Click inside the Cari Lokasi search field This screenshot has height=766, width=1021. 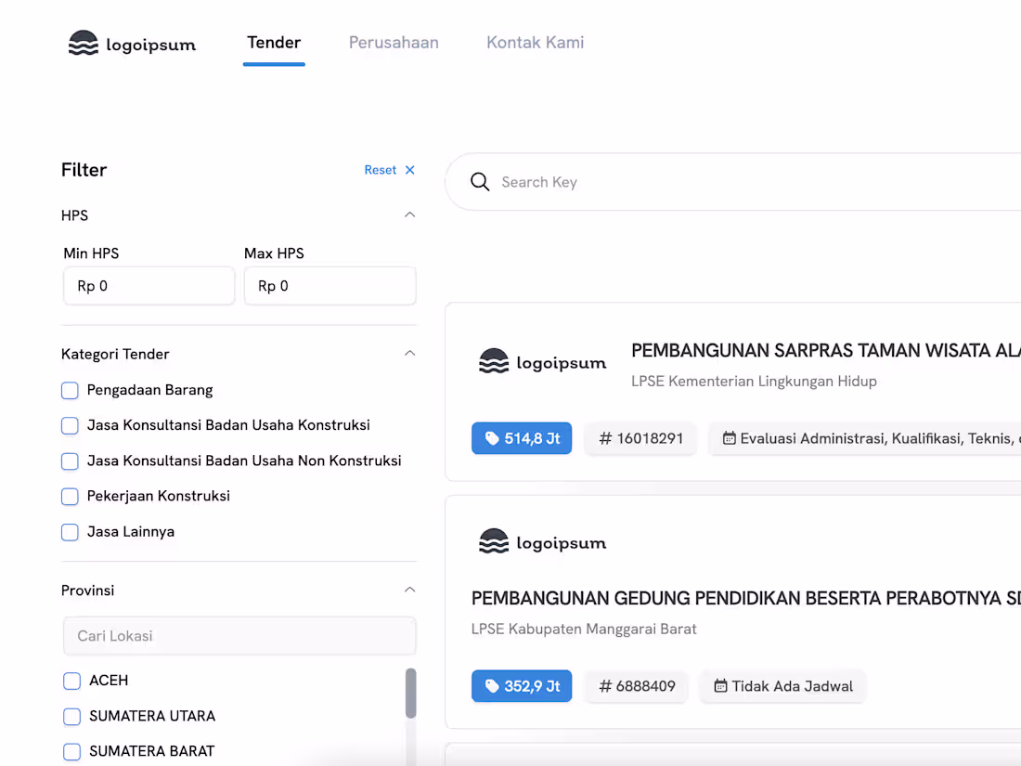pos(239,635)
